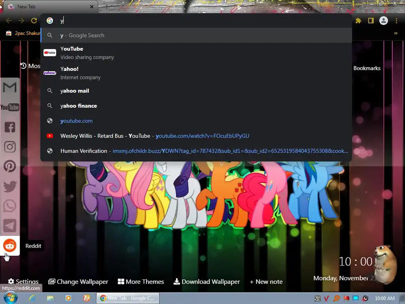Click the red V tray icon
This screenshot has height=304, width=405.
tap(326, 298)
